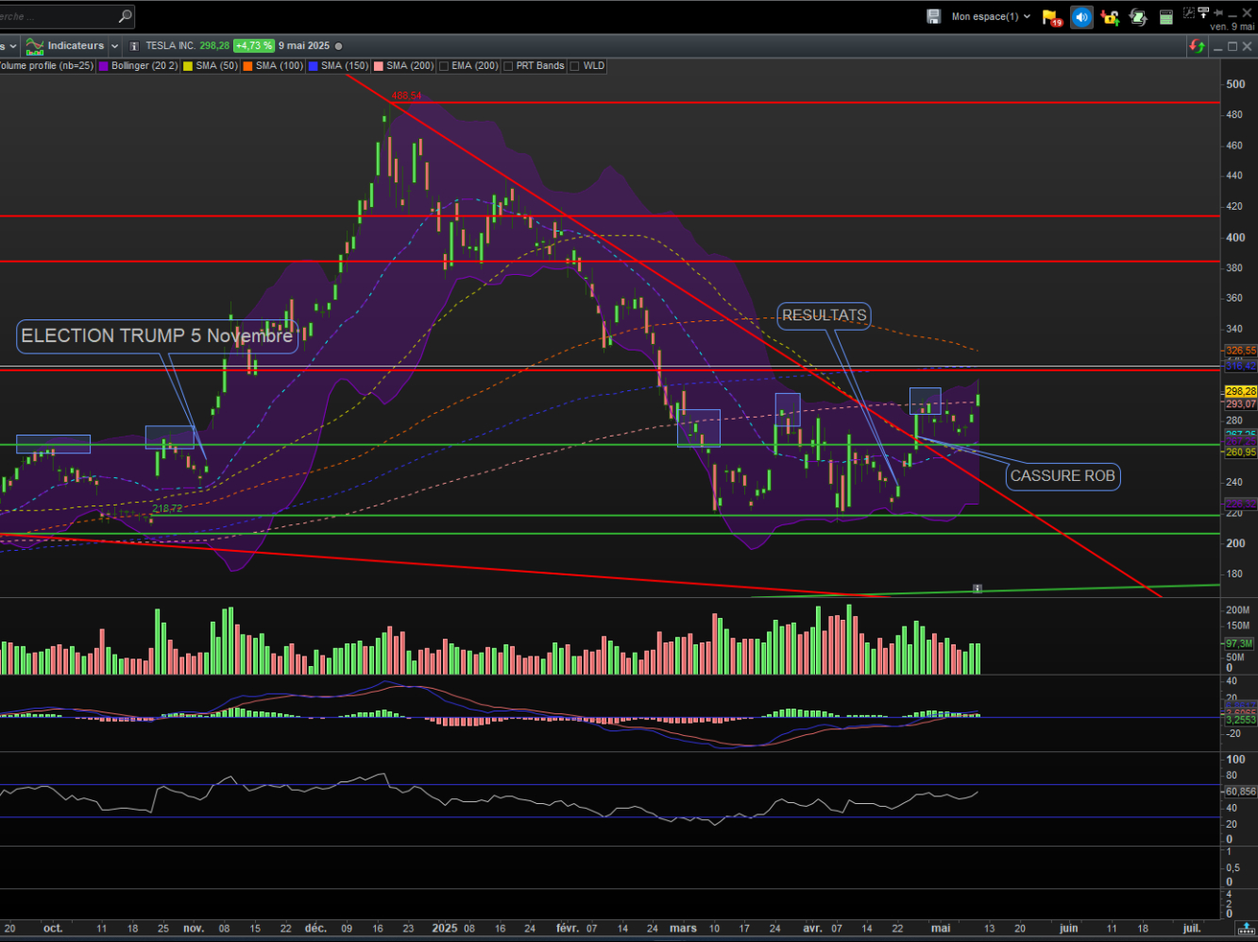Viewport: 1258px width, 942px height.
Task: Click the 260,95 price axis label
Action: click(1241, 453)
